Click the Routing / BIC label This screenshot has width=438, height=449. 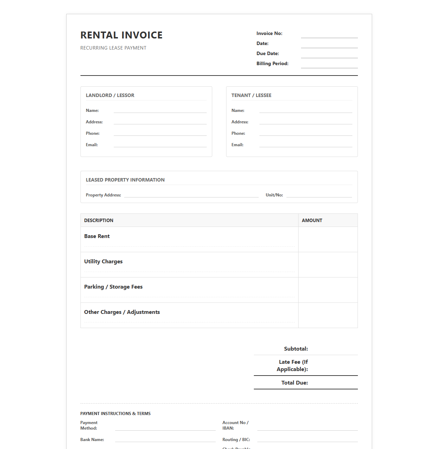pos(236,440)
